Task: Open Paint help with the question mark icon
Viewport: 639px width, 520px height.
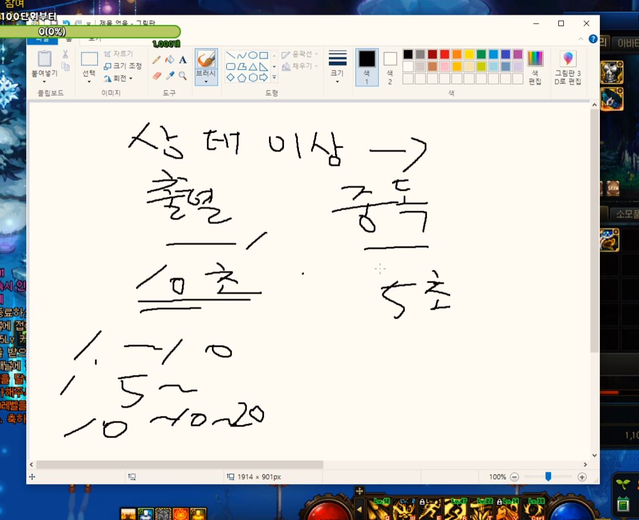Action: [593, 39]
